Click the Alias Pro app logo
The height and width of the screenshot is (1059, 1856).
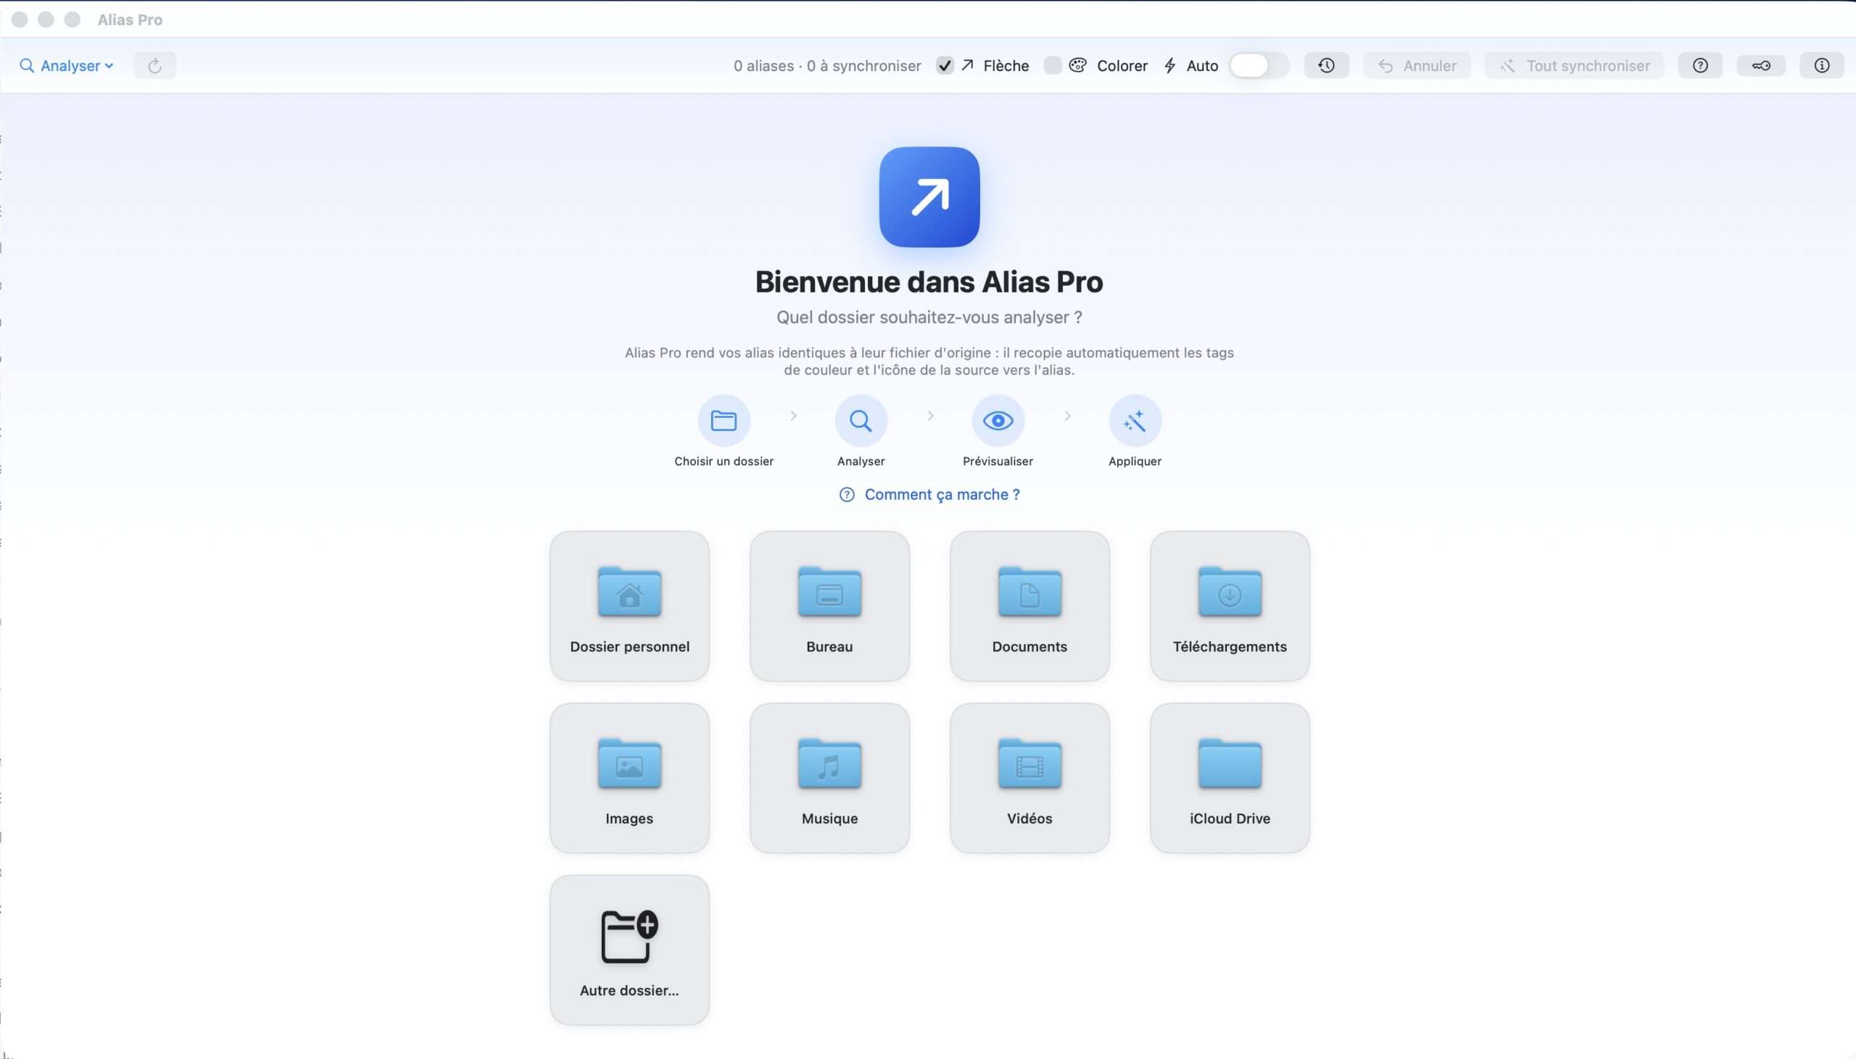929,197
